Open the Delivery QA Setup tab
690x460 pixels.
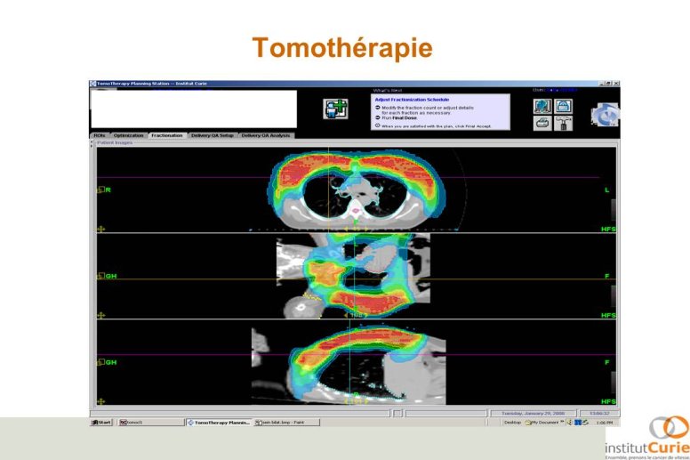tap(213, 135)
